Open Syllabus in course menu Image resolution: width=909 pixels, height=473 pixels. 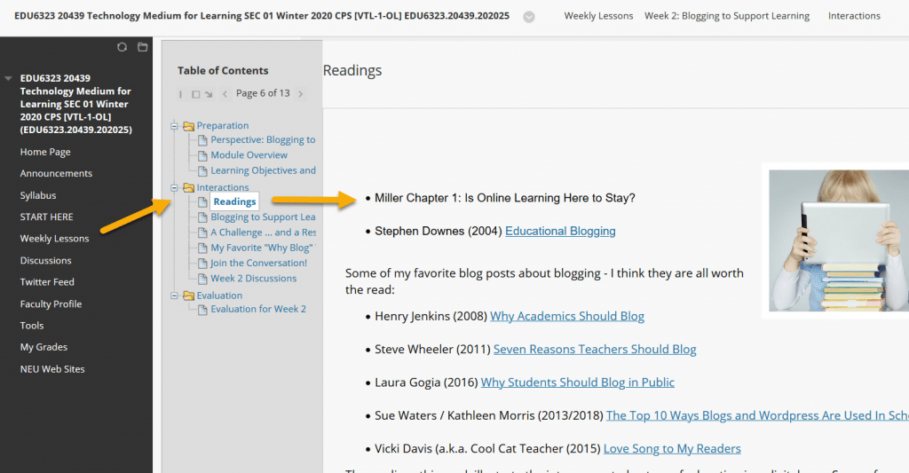[x=38, y=195]
